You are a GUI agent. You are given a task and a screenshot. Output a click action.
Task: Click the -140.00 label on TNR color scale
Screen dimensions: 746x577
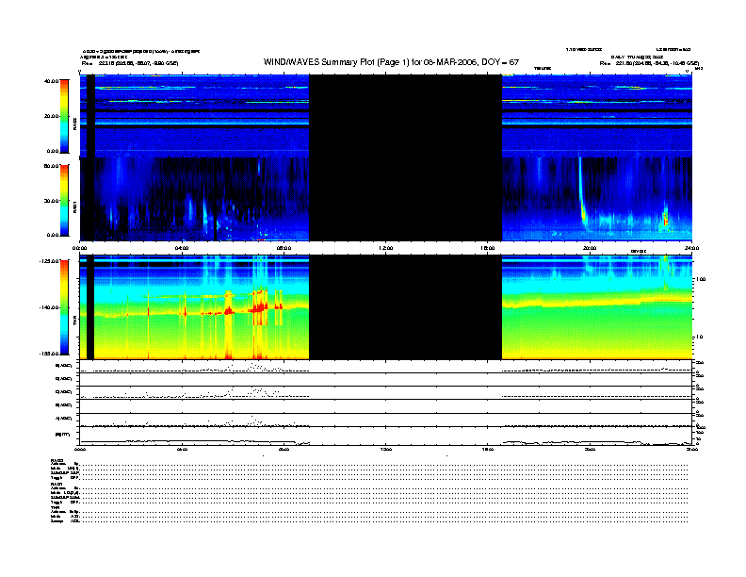[x=50, y=307]
